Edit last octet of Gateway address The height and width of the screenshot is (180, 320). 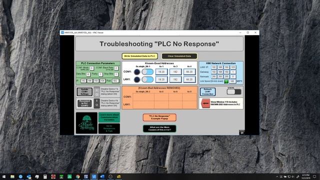point(233,72)
